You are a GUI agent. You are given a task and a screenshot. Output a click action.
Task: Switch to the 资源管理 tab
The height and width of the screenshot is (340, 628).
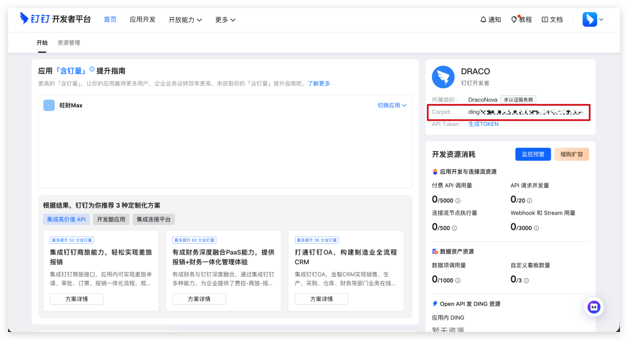coord(69,43)
